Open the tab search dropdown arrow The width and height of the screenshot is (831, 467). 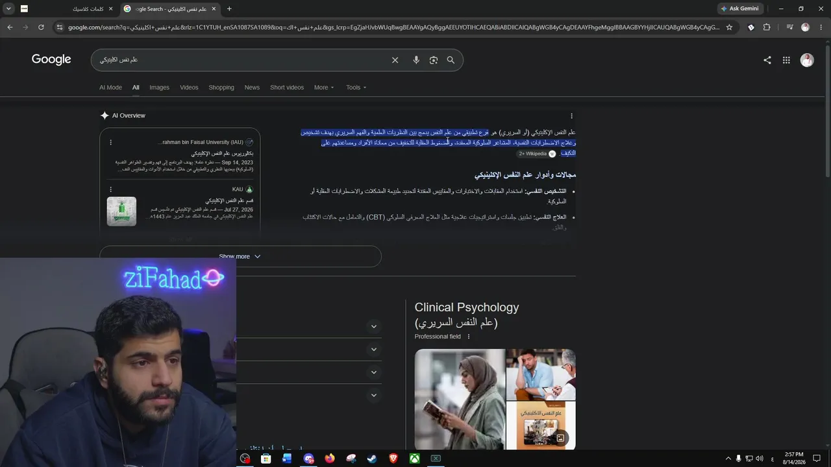pyautogui.click(x=9, y=9)
